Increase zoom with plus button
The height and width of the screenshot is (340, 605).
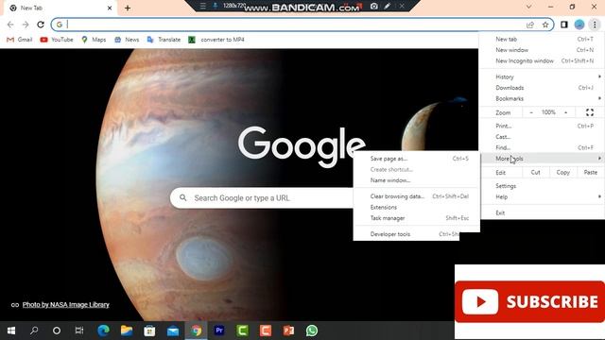tap(565, 112)
